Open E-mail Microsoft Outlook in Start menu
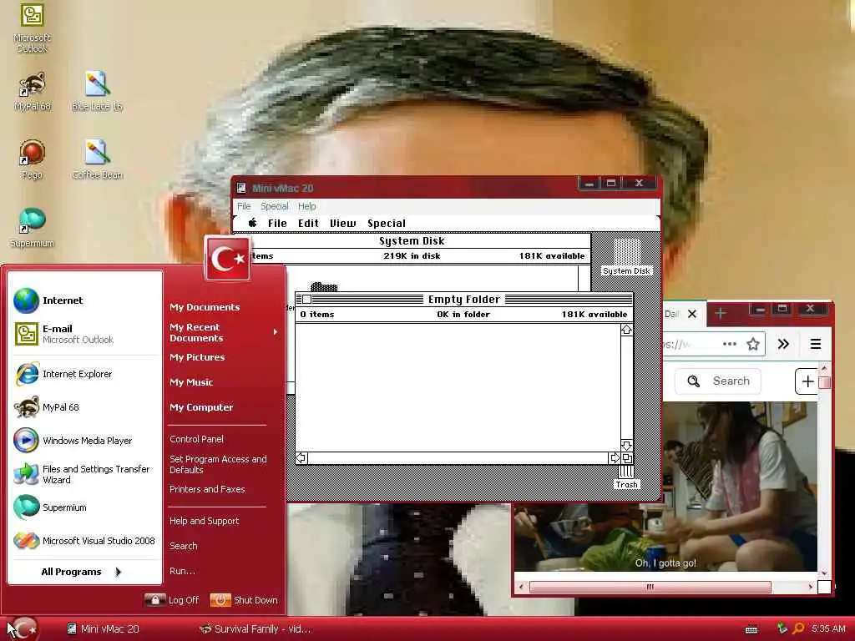 [x=86, y=334]
